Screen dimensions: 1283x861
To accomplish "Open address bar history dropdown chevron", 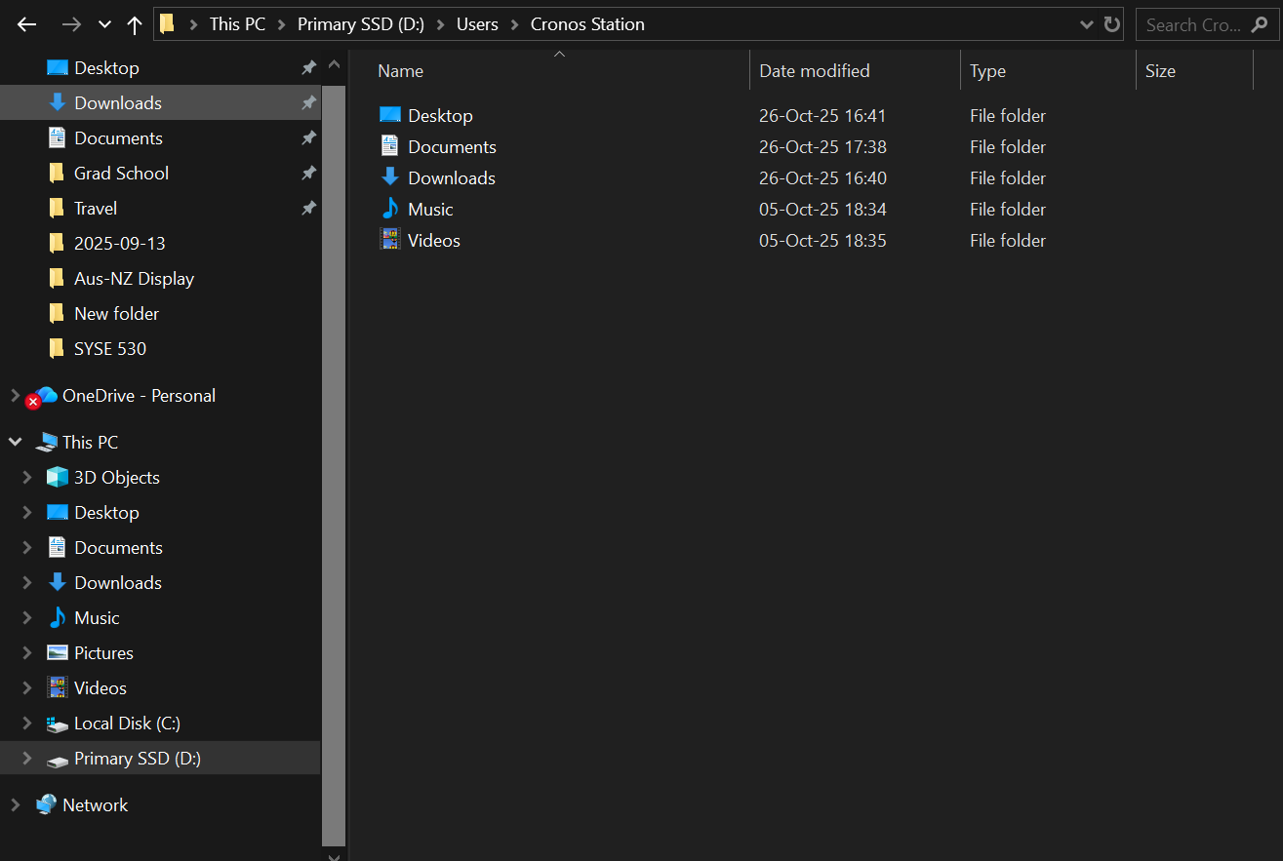I will pos(1087,25).
